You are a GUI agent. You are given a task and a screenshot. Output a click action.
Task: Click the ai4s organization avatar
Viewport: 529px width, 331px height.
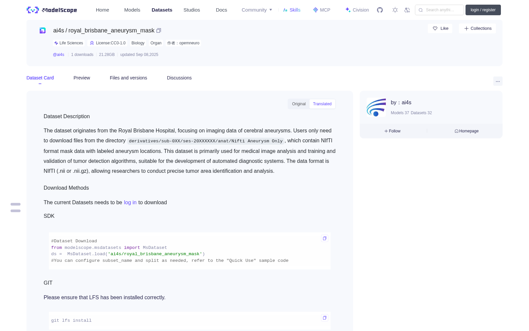(x=376, y=107)
